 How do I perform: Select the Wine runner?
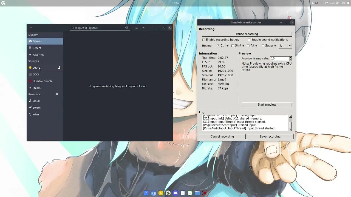tap(45, 114)
